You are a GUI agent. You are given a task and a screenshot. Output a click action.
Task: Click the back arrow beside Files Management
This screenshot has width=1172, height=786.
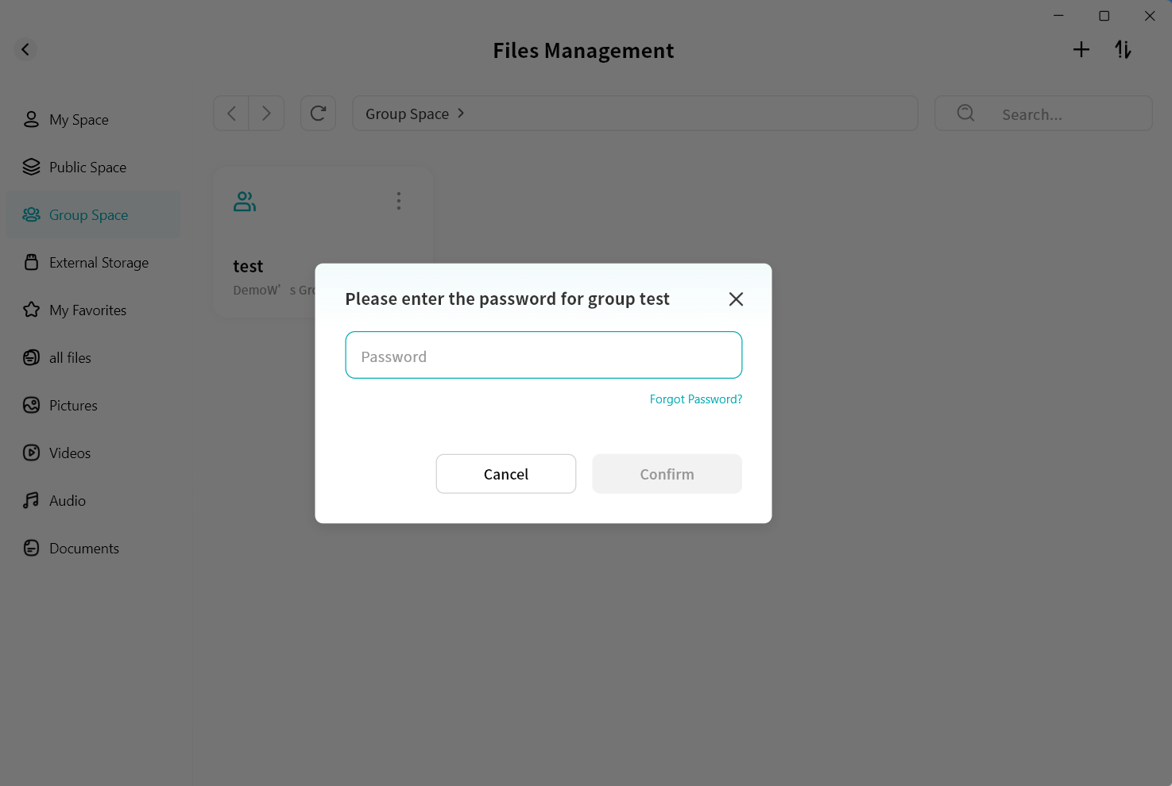click(x=25, y=49)
